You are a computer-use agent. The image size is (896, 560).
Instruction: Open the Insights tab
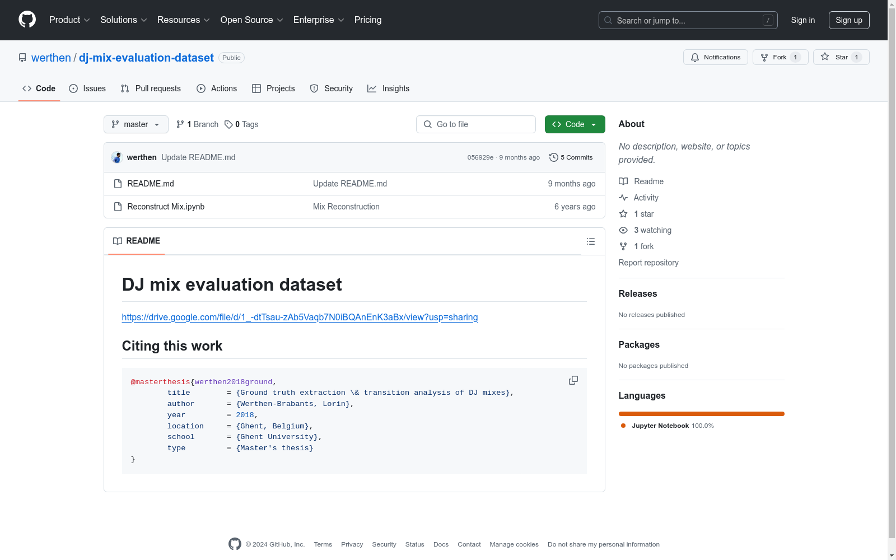tap(389, 88)
